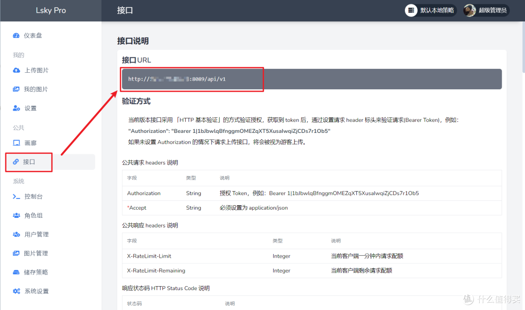Open the 画廊 gallery page
The width and height of the screenshot is (525, 310).
click(x=50, y=143)
